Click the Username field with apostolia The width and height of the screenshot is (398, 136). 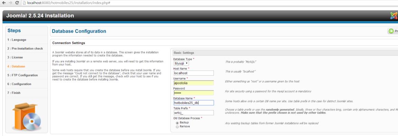[194, 83]
